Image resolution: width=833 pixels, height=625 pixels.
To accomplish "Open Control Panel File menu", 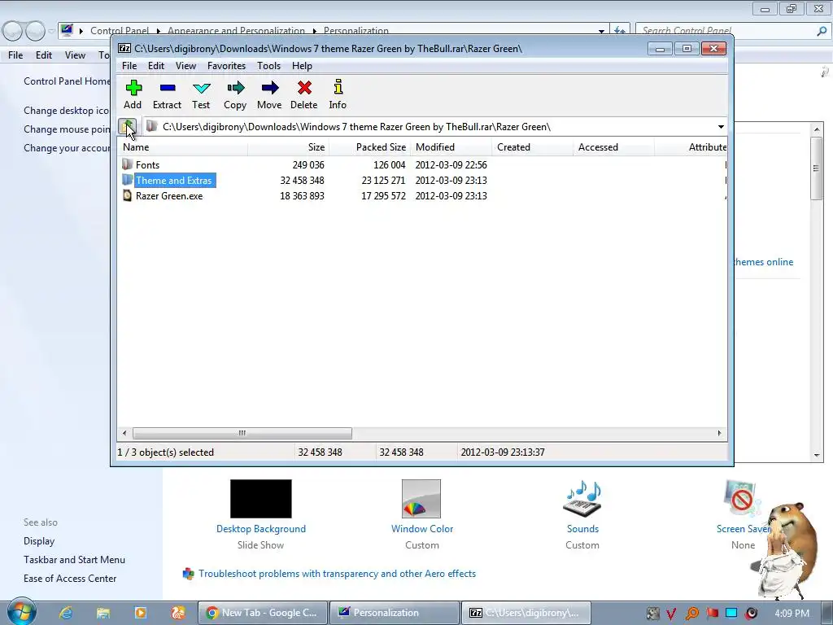I will 15,55.
